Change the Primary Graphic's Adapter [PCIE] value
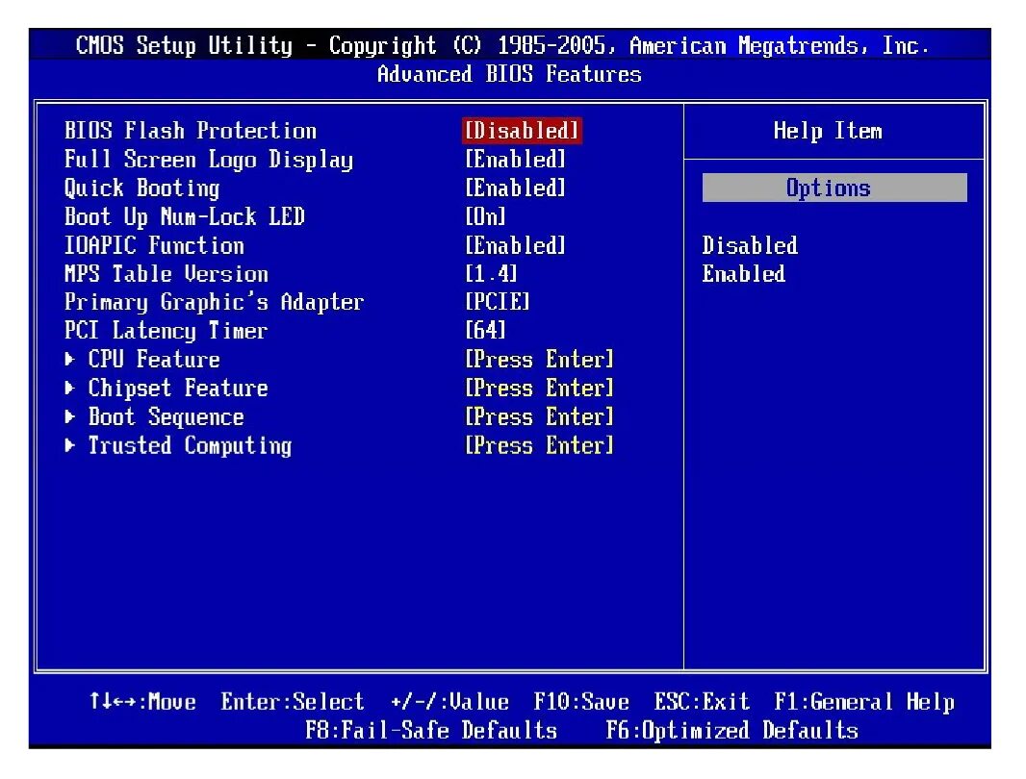 click(498, 303)
